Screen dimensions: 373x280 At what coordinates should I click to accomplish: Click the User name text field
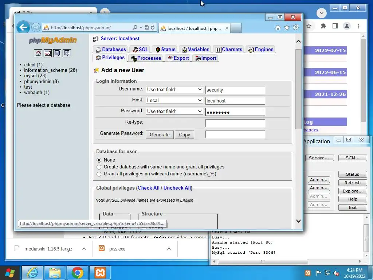click(235, 90)
